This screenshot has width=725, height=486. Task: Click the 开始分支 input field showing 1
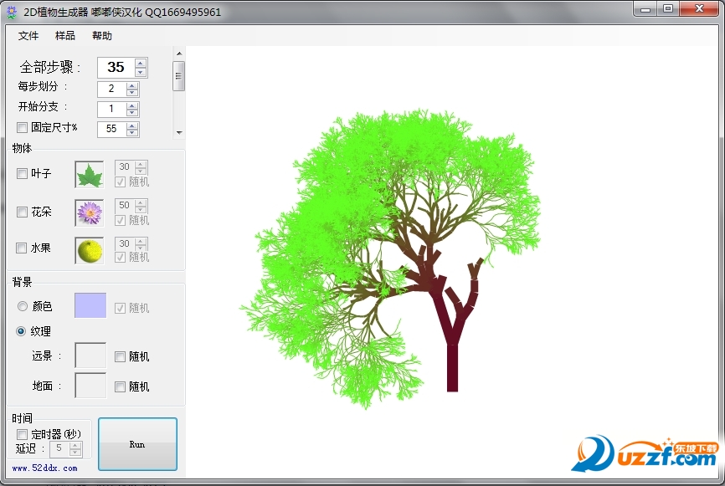[x=112, y=109]
